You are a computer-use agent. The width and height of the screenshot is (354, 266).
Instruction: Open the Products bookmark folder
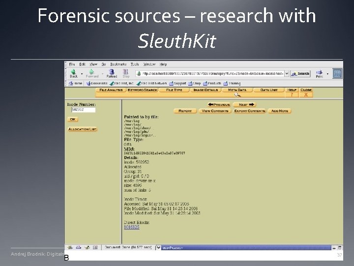212,83
